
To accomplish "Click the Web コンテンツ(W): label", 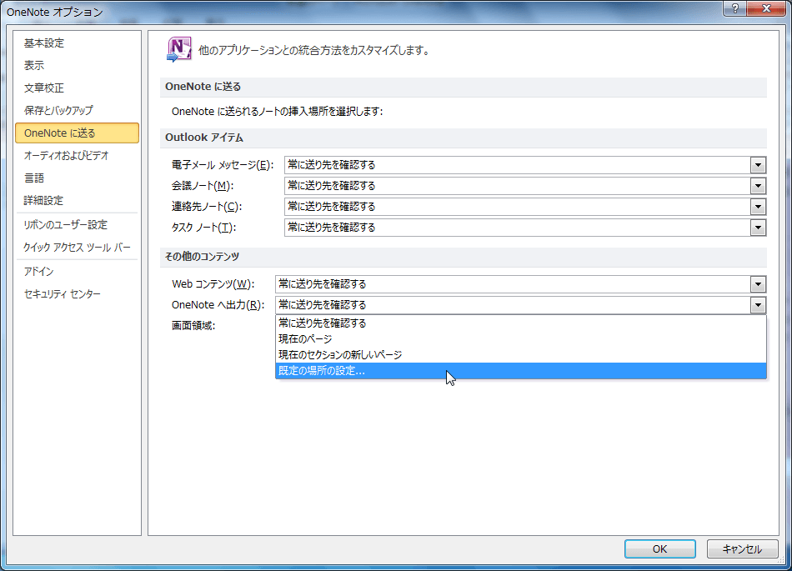I will point(213,284).
